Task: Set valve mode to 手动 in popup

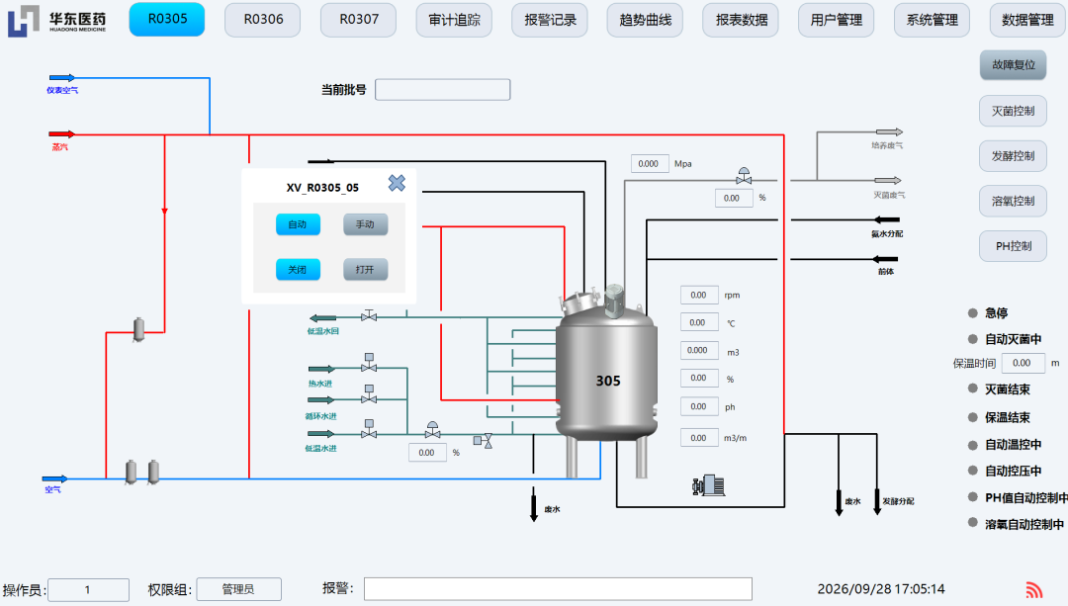Action: 365,224
